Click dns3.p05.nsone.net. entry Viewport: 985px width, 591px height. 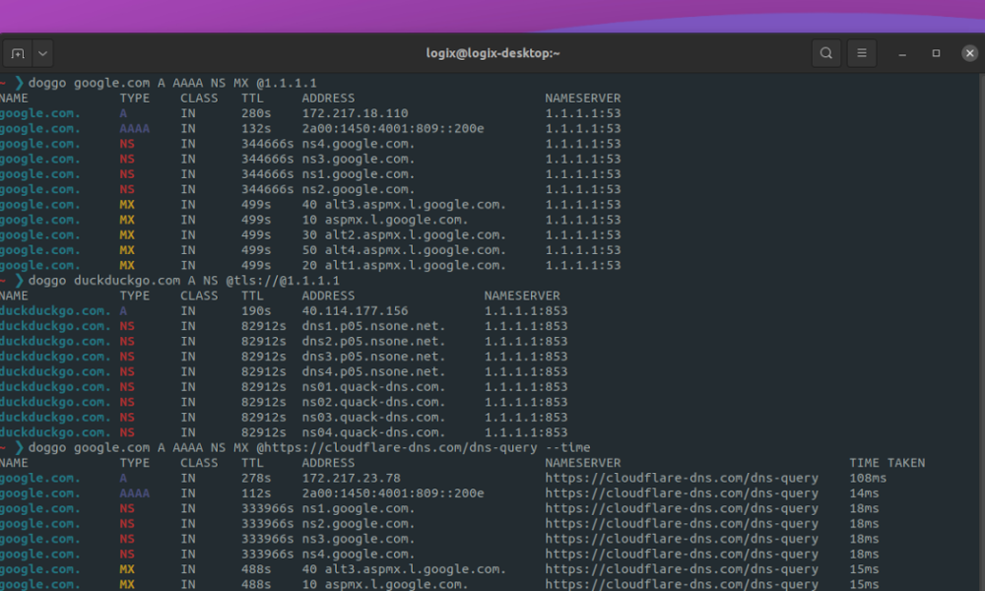tap(373, 357)
